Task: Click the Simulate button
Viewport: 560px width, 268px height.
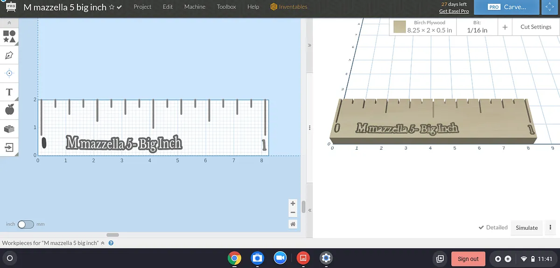Action: (x=526, y=227)
